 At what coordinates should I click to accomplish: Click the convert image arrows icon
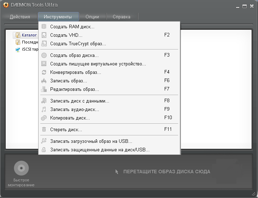[x=44, y=72]
